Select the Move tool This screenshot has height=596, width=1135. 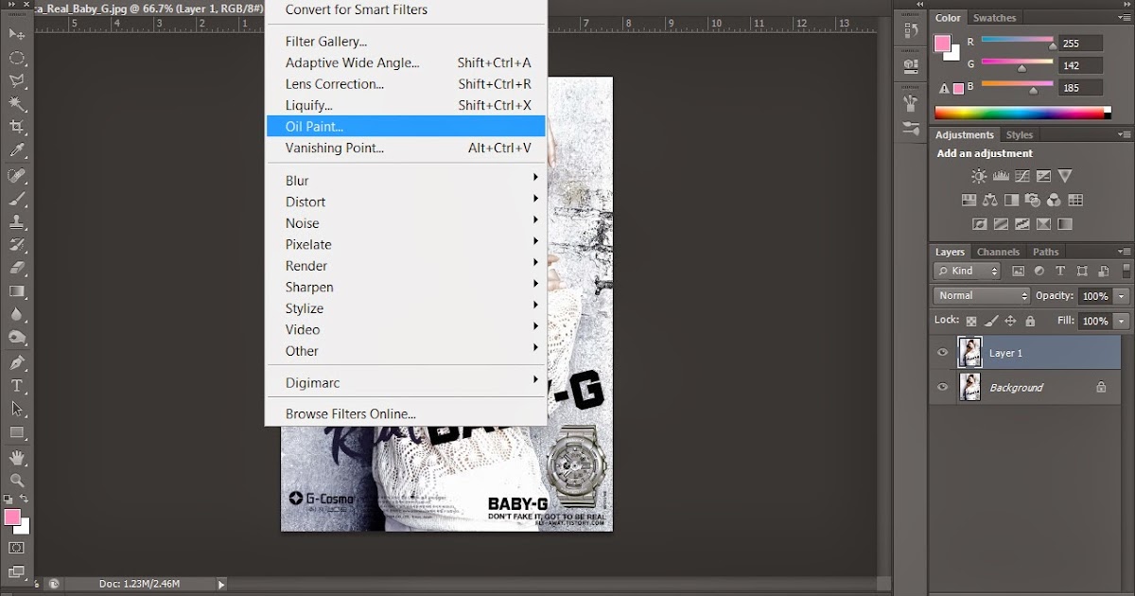17,34
